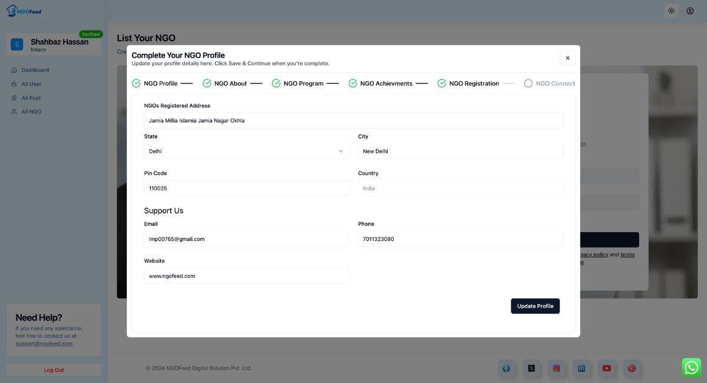Click the Update Profile button
This screenshot has width=707, height=383.
[535, 306]
